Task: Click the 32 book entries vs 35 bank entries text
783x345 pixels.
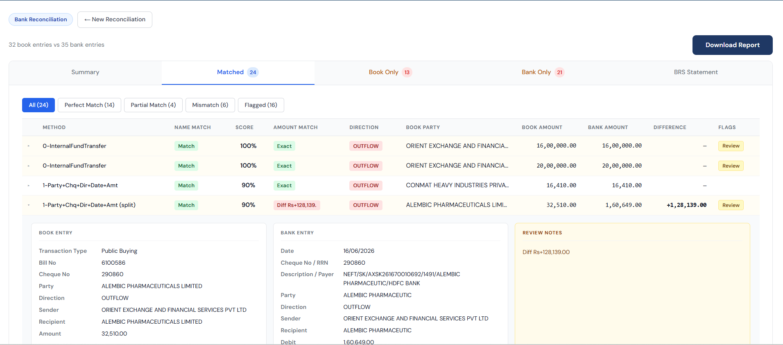Action: tap(57, 45)
